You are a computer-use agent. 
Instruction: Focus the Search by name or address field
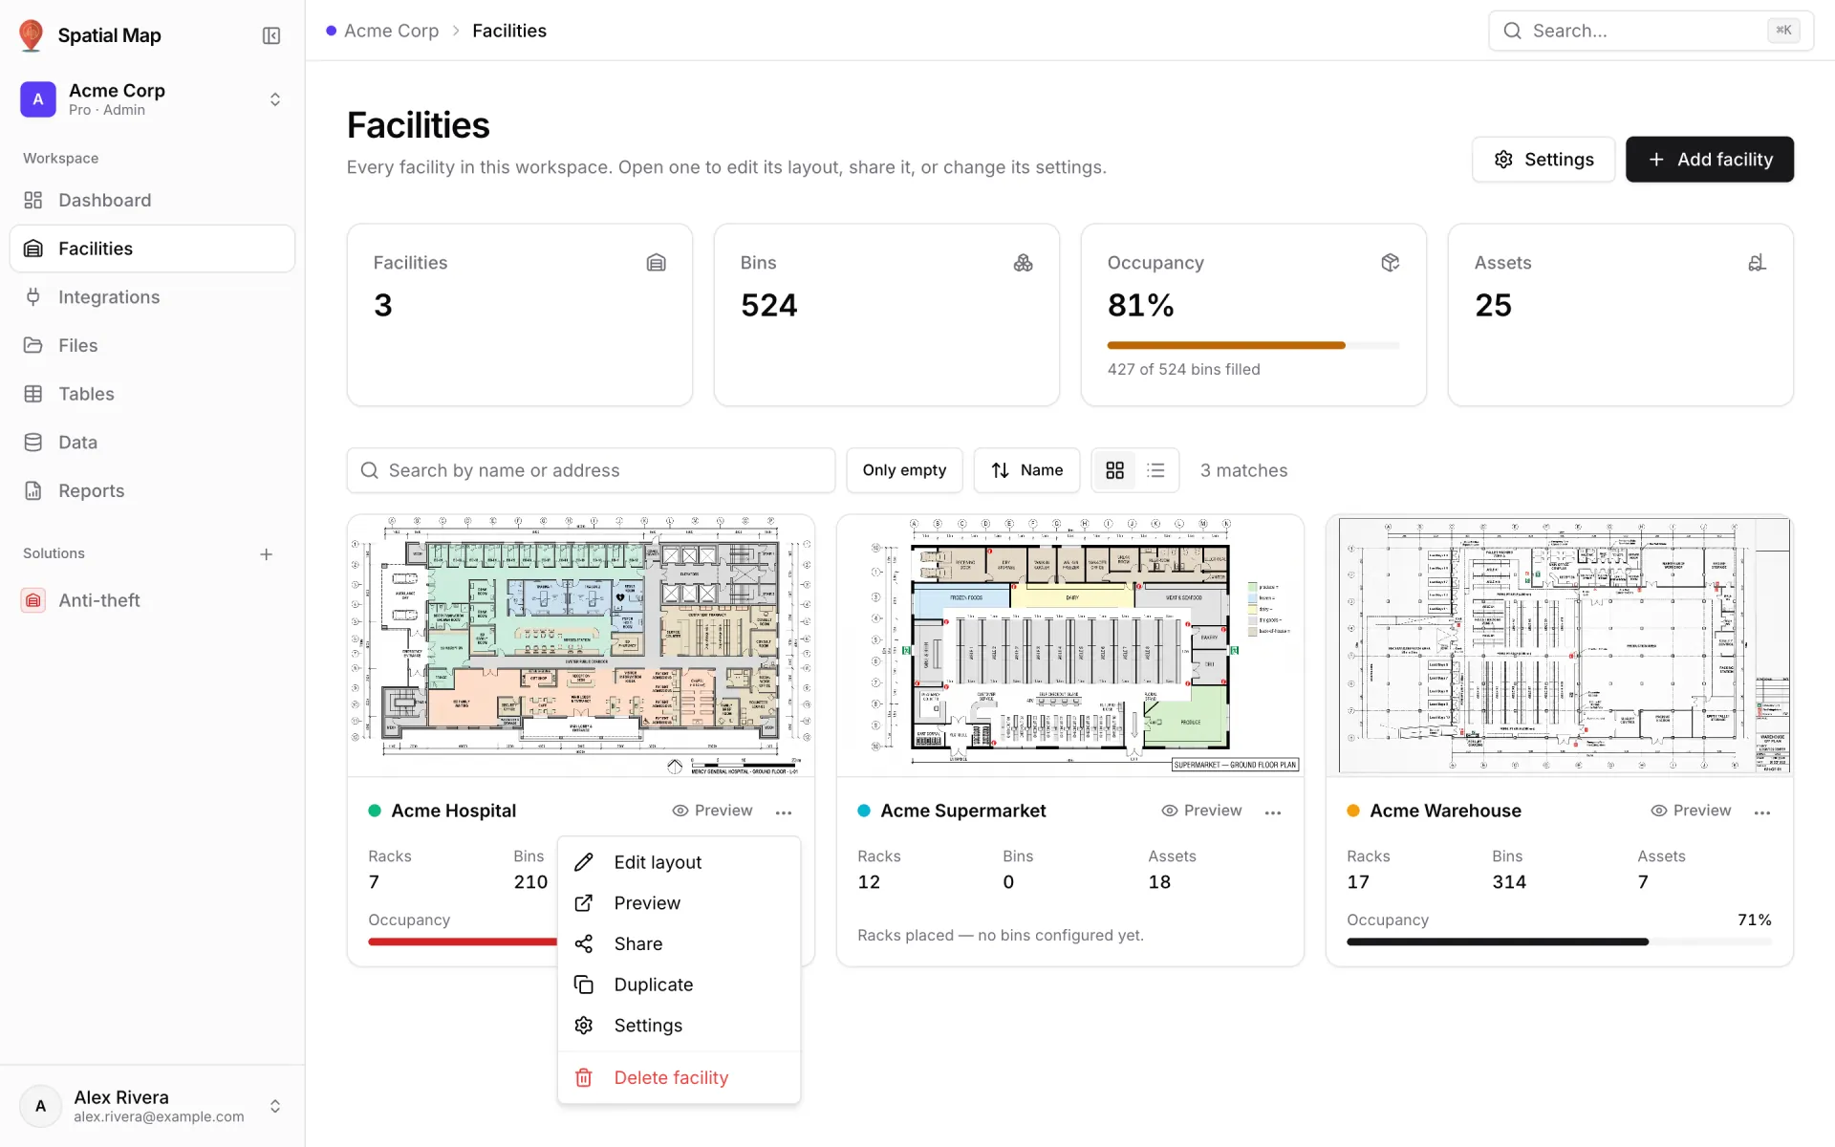(591, 470)
